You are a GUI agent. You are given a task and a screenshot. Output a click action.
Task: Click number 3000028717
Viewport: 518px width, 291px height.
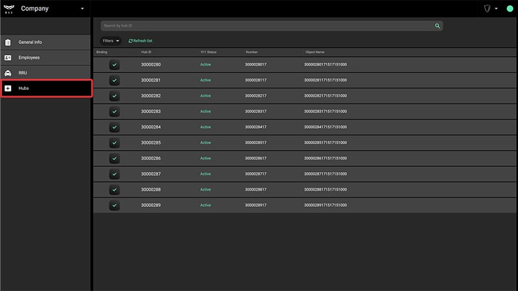[x=256, y=174]
